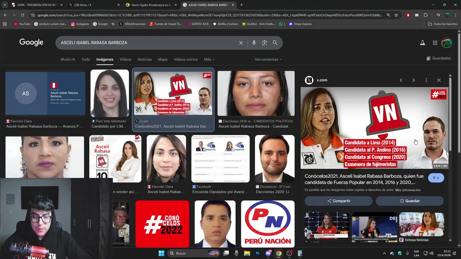461x259 pixels.
Task: Open Chrome tab search dropdown
Action: click(5, 5)
